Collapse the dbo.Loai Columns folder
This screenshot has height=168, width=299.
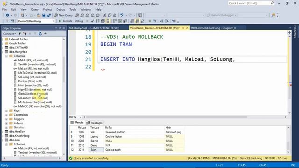pyautogui.click(x=6, y=144)
